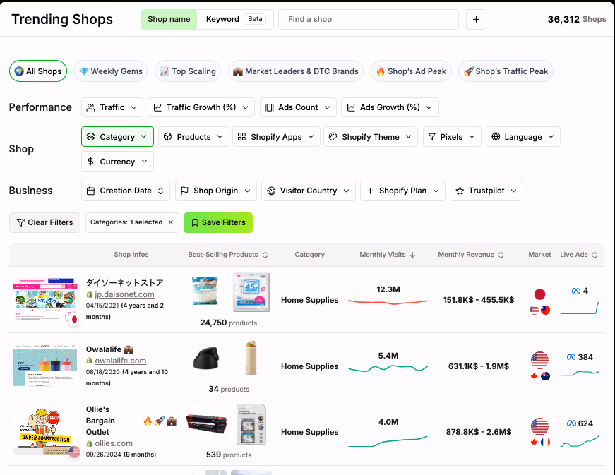
Task: Click the black lid product image for Owalalife
Action: tap(206, 358)
